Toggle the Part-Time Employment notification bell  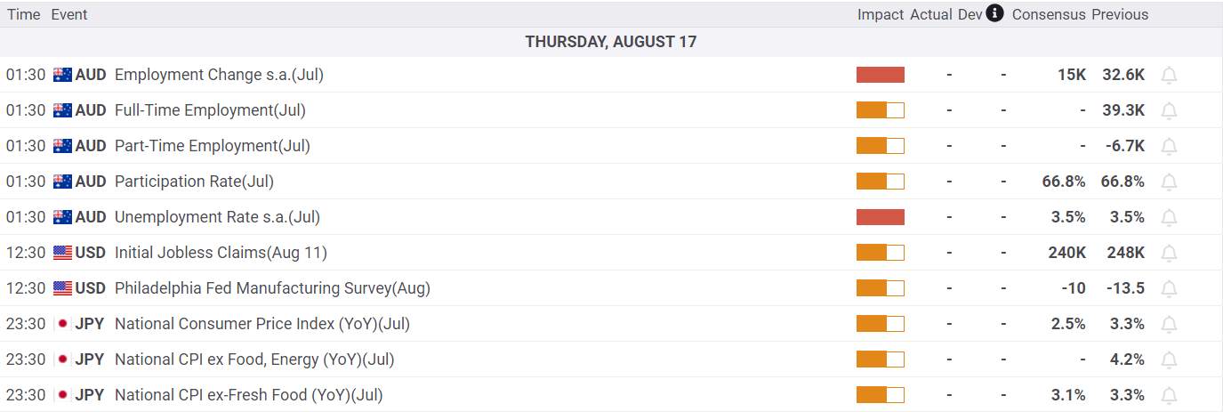click(1170, 147)
